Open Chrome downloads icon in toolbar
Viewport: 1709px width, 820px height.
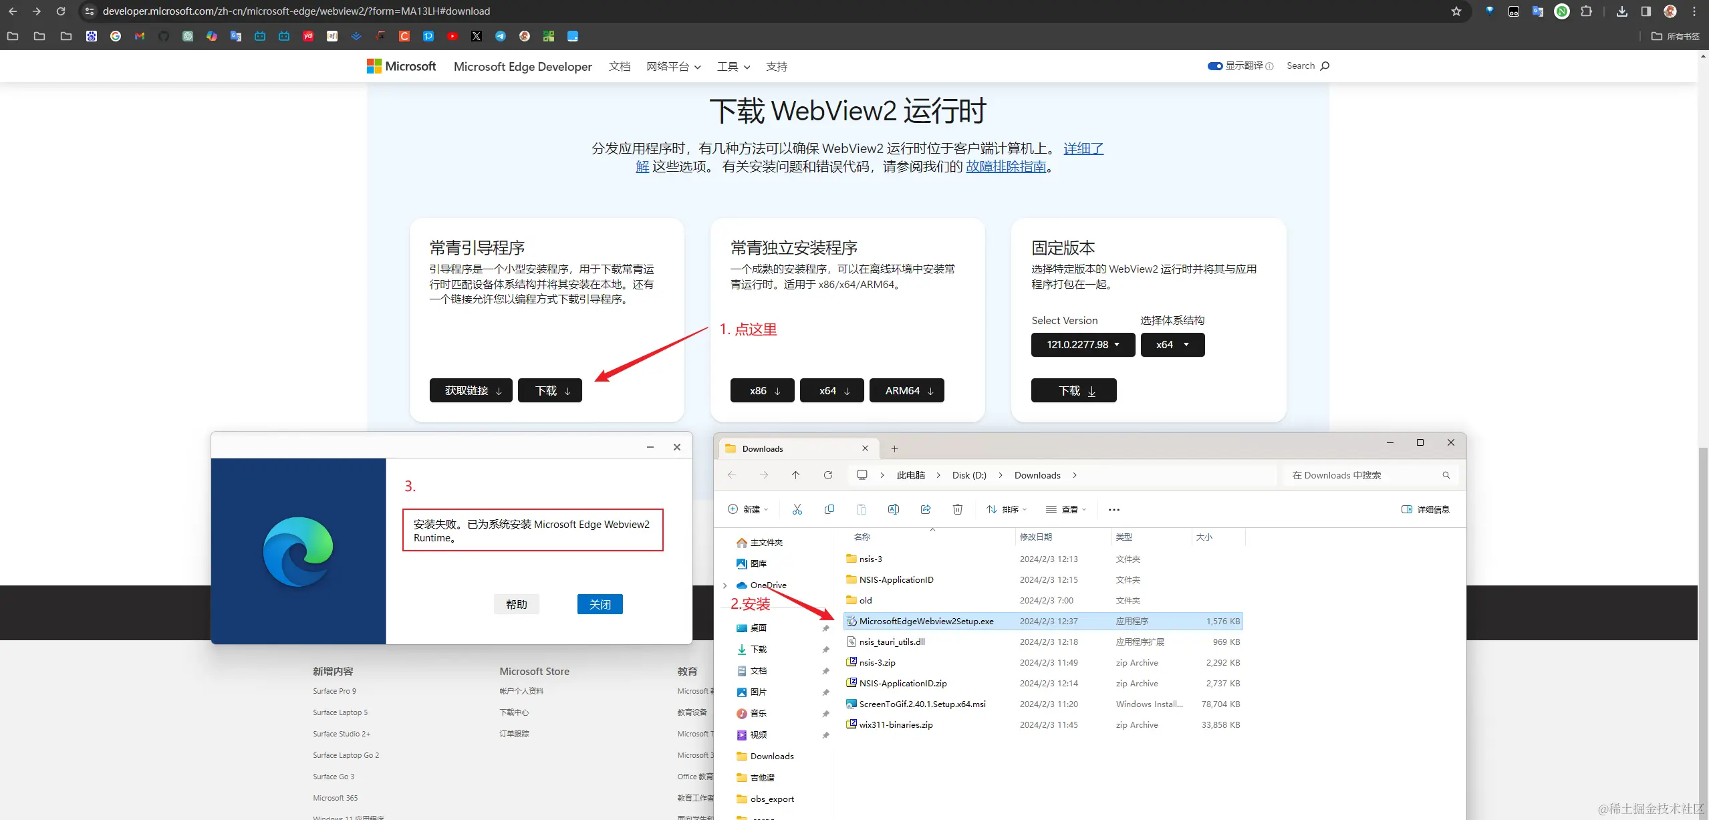click(1621, 11)
